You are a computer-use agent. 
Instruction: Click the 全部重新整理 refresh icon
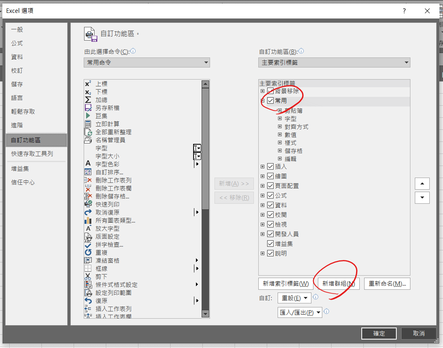tap(88, 132)
